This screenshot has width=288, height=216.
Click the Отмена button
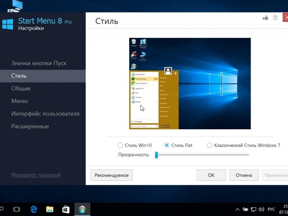point(244,175)
